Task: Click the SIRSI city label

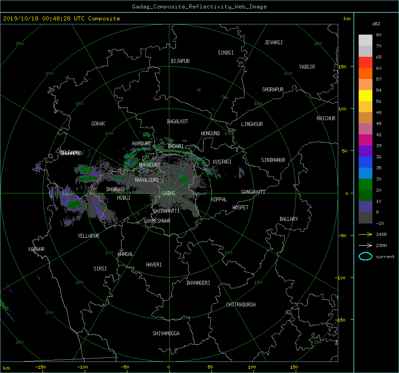Action: point(100,269)
